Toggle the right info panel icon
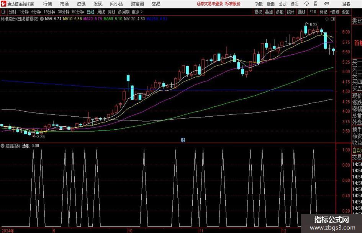 pos(333,19)
